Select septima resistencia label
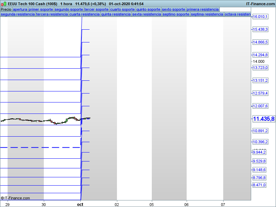Viewport: 276px width, 207px height. [x=207, y=14]
